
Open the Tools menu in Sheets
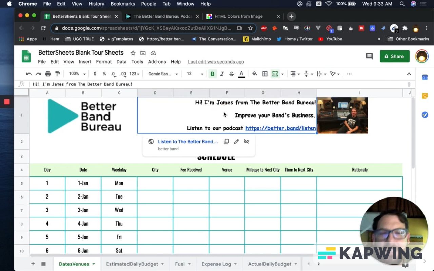point(137,62)
